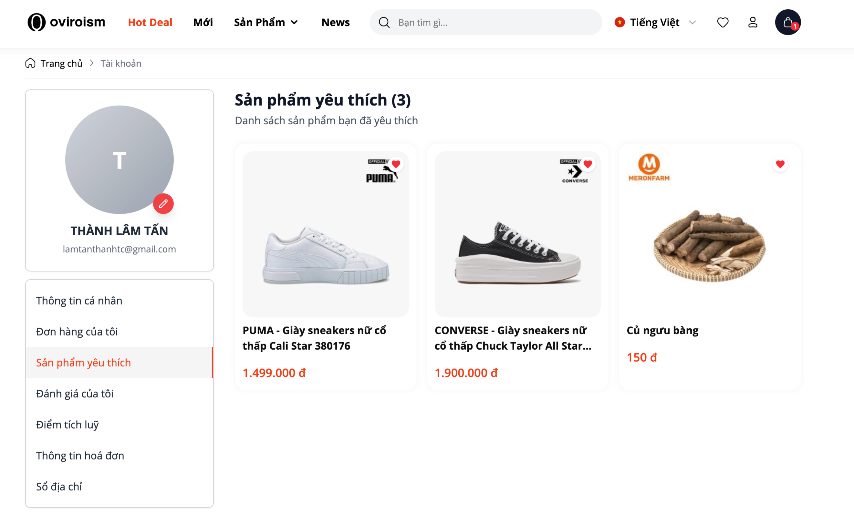Go to Thông tin cá nhân
854x515 pixels.
pyautogui.click(x=79, y=301)
